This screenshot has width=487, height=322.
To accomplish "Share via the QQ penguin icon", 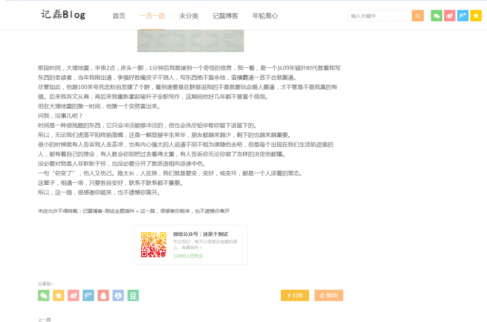I will tap(103, 295).
